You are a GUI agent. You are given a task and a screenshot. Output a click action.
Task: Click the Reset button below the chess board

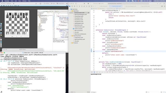coord(12,36)
